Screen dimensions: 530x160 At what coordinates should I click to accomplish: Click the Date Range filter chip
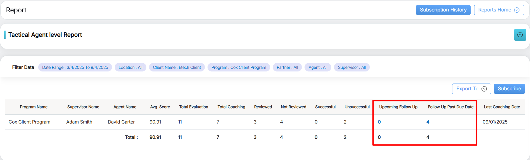click(75, 67)
